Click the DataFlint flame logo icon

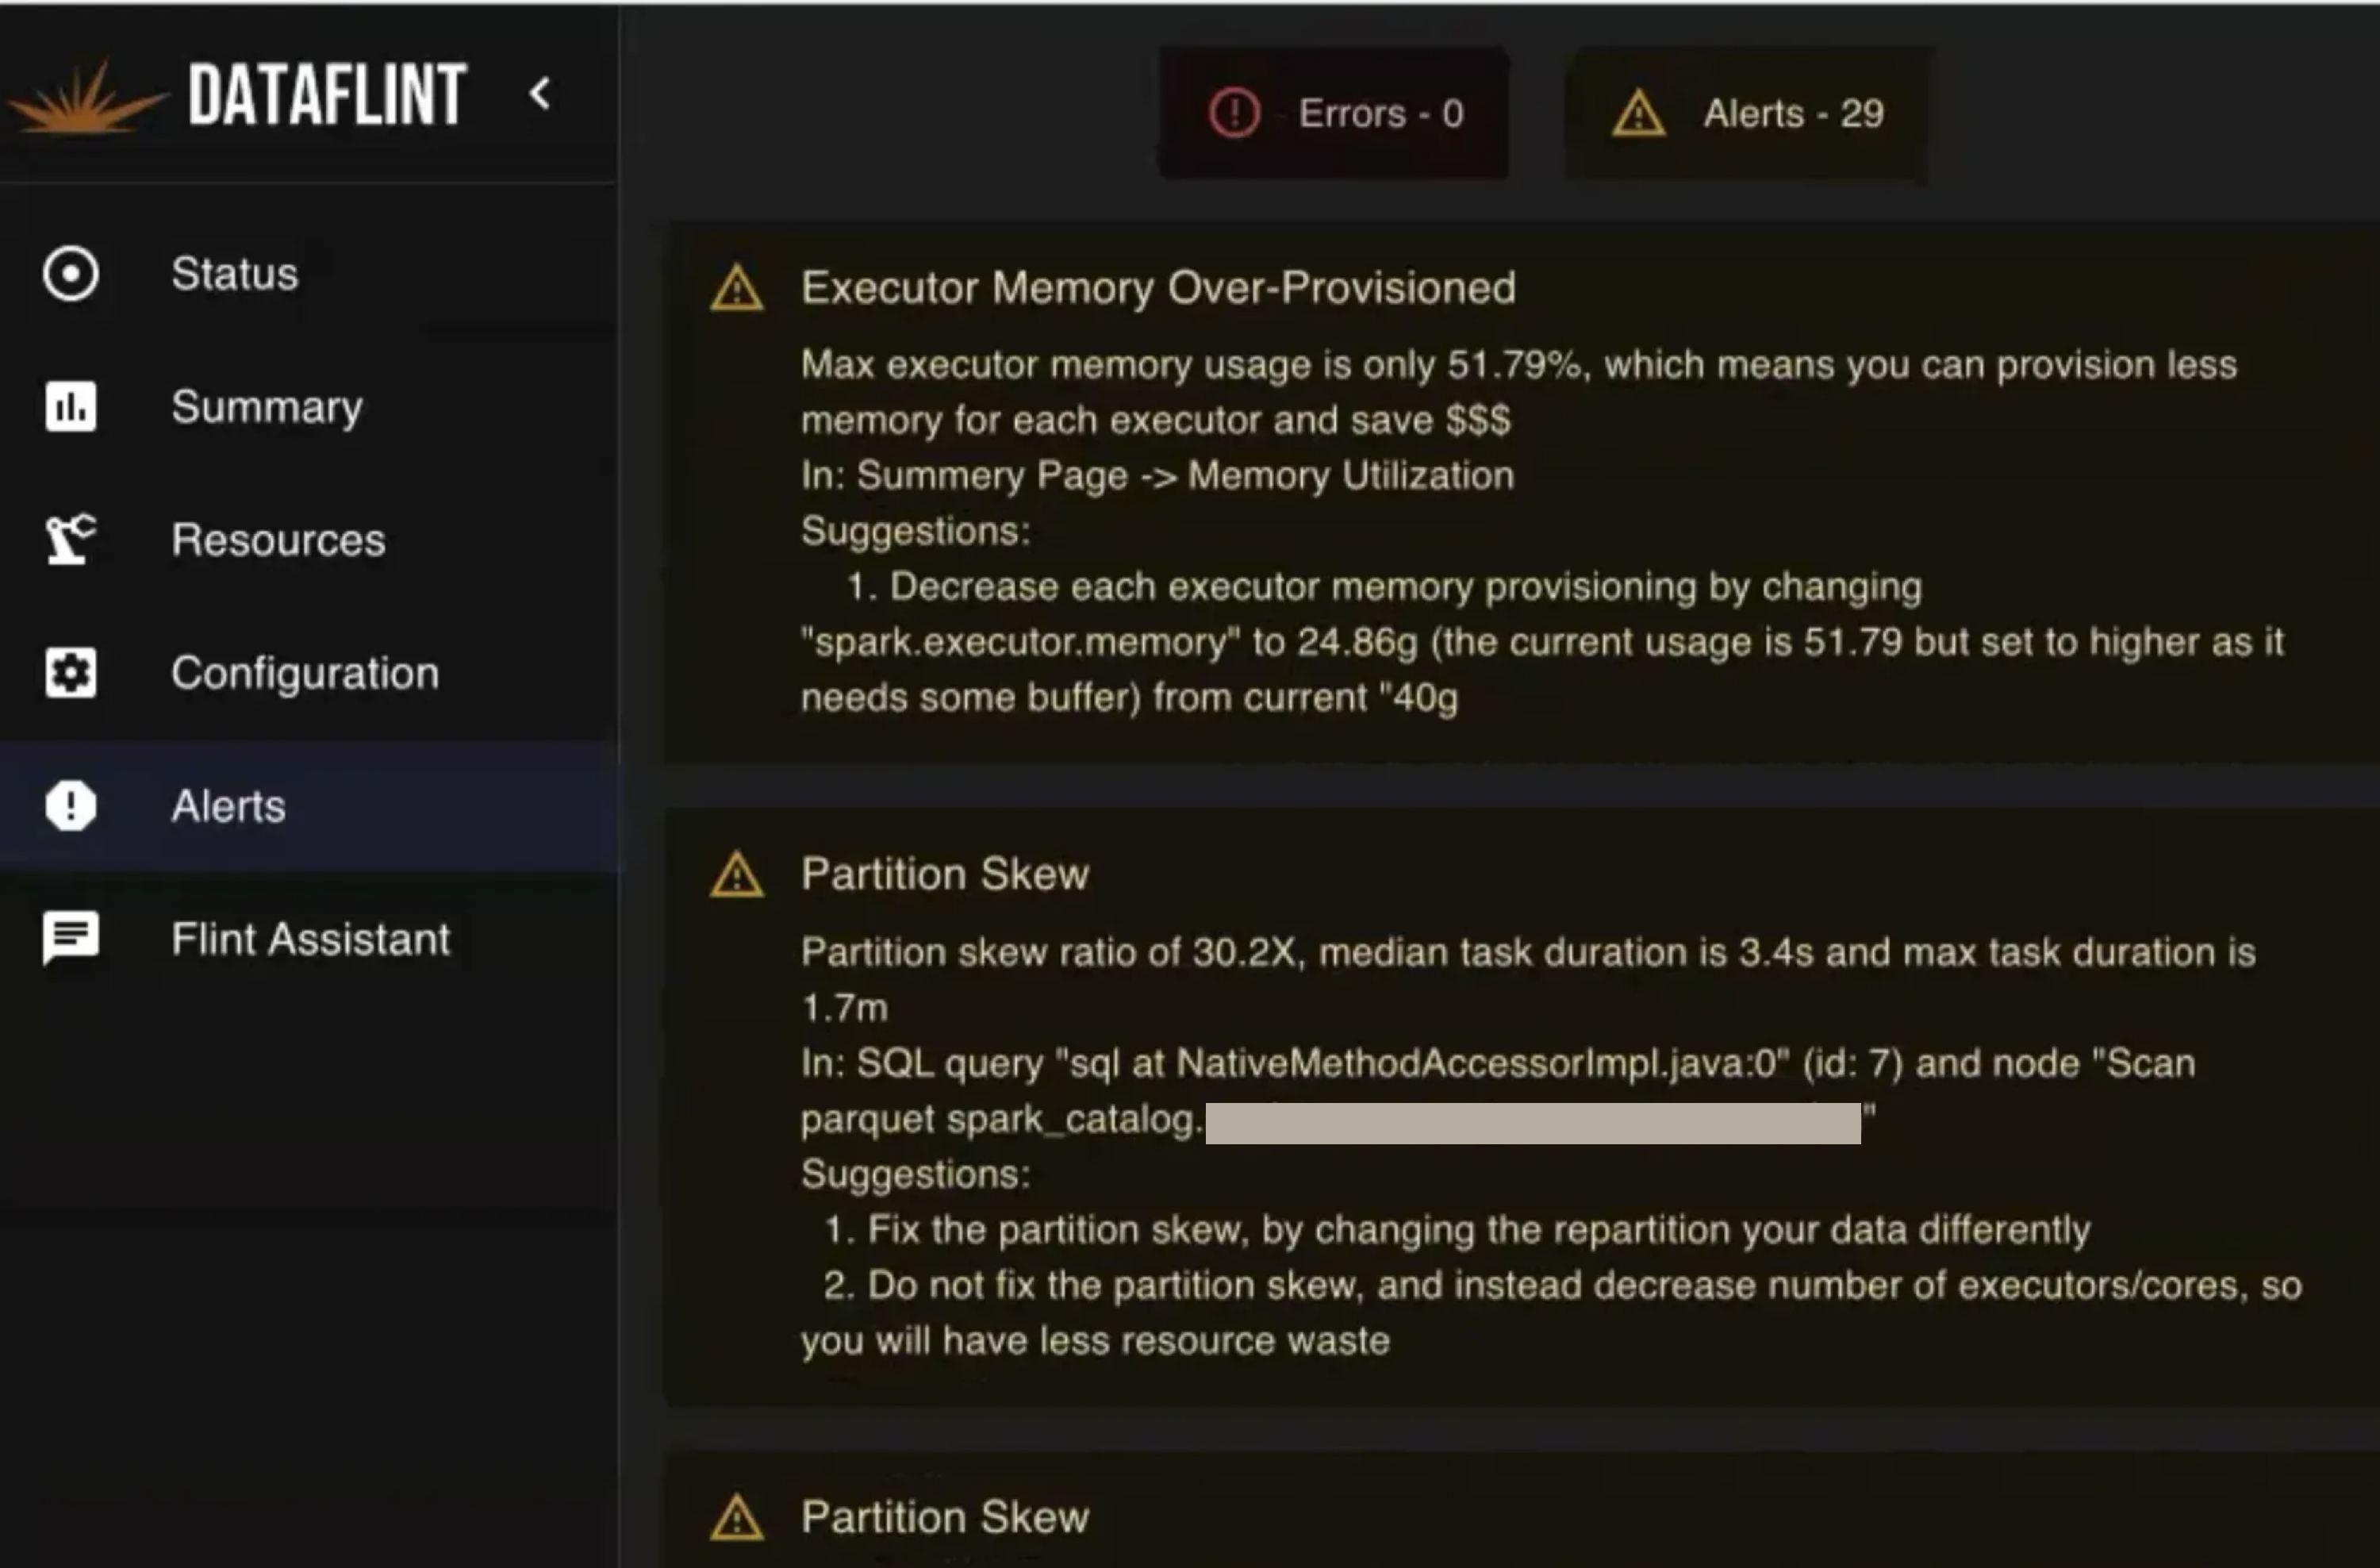click(86, 98)
